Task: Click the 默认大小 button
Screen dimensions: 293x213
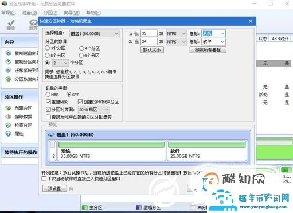Action: 152,50
